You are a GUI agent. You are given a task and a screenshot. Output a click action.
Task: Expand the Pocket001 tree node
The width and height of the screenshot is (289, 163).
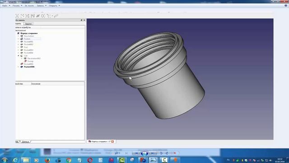[18, 42]
